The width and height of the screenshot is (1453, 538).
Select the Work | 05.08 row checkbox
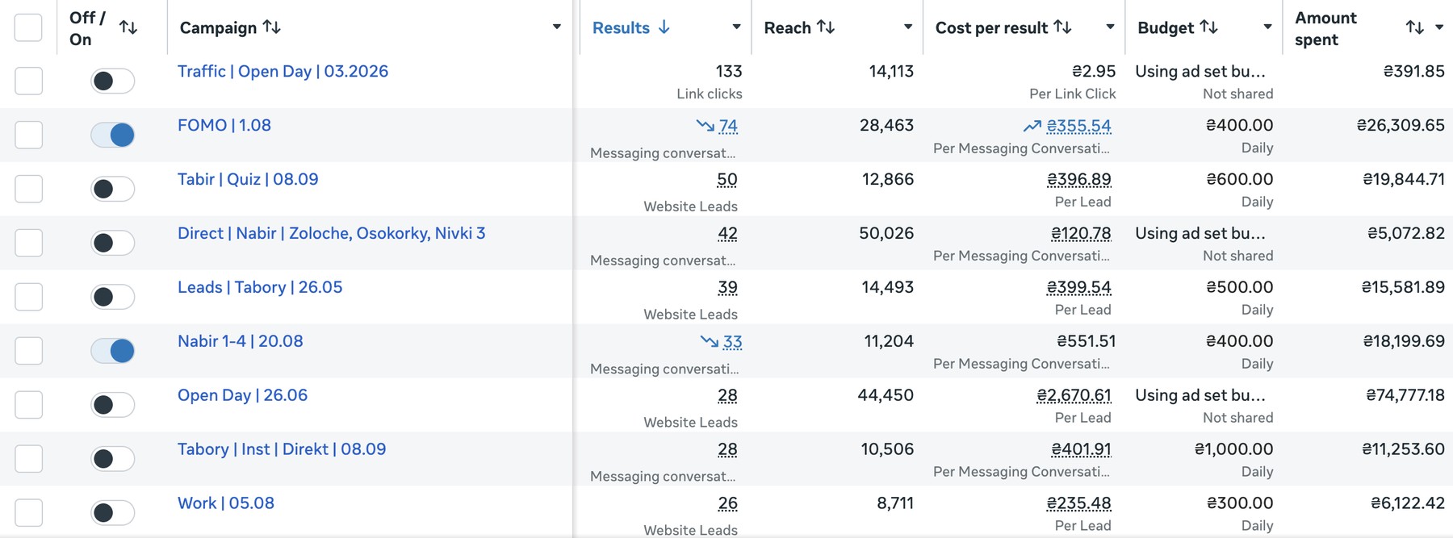(x=28, y=513)
